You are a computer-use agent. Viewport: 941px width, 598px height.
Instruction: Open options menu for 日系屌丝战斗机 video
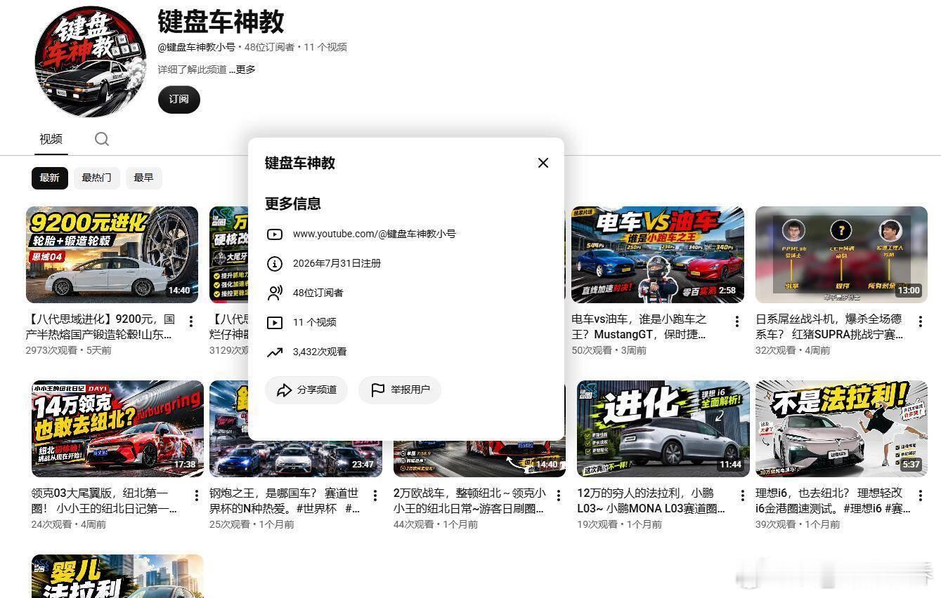point(921,321)
